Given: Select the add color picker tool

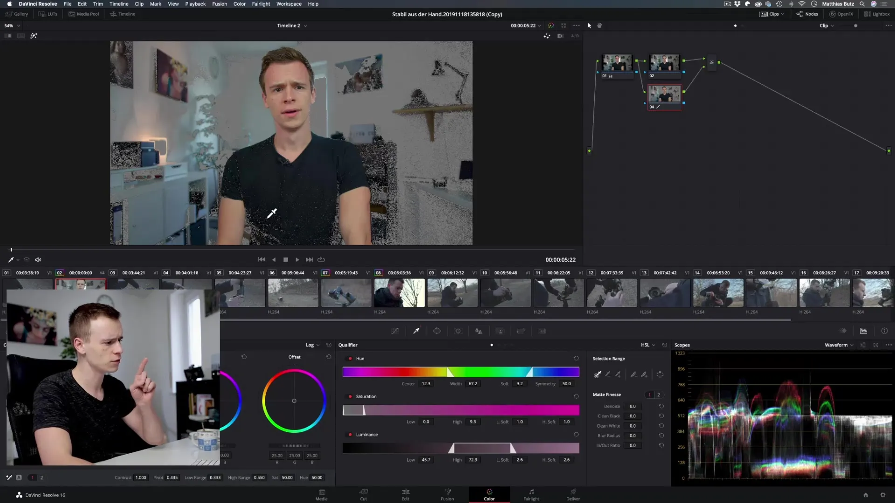Looking at the screenshot, I should [x=618, y=374].
